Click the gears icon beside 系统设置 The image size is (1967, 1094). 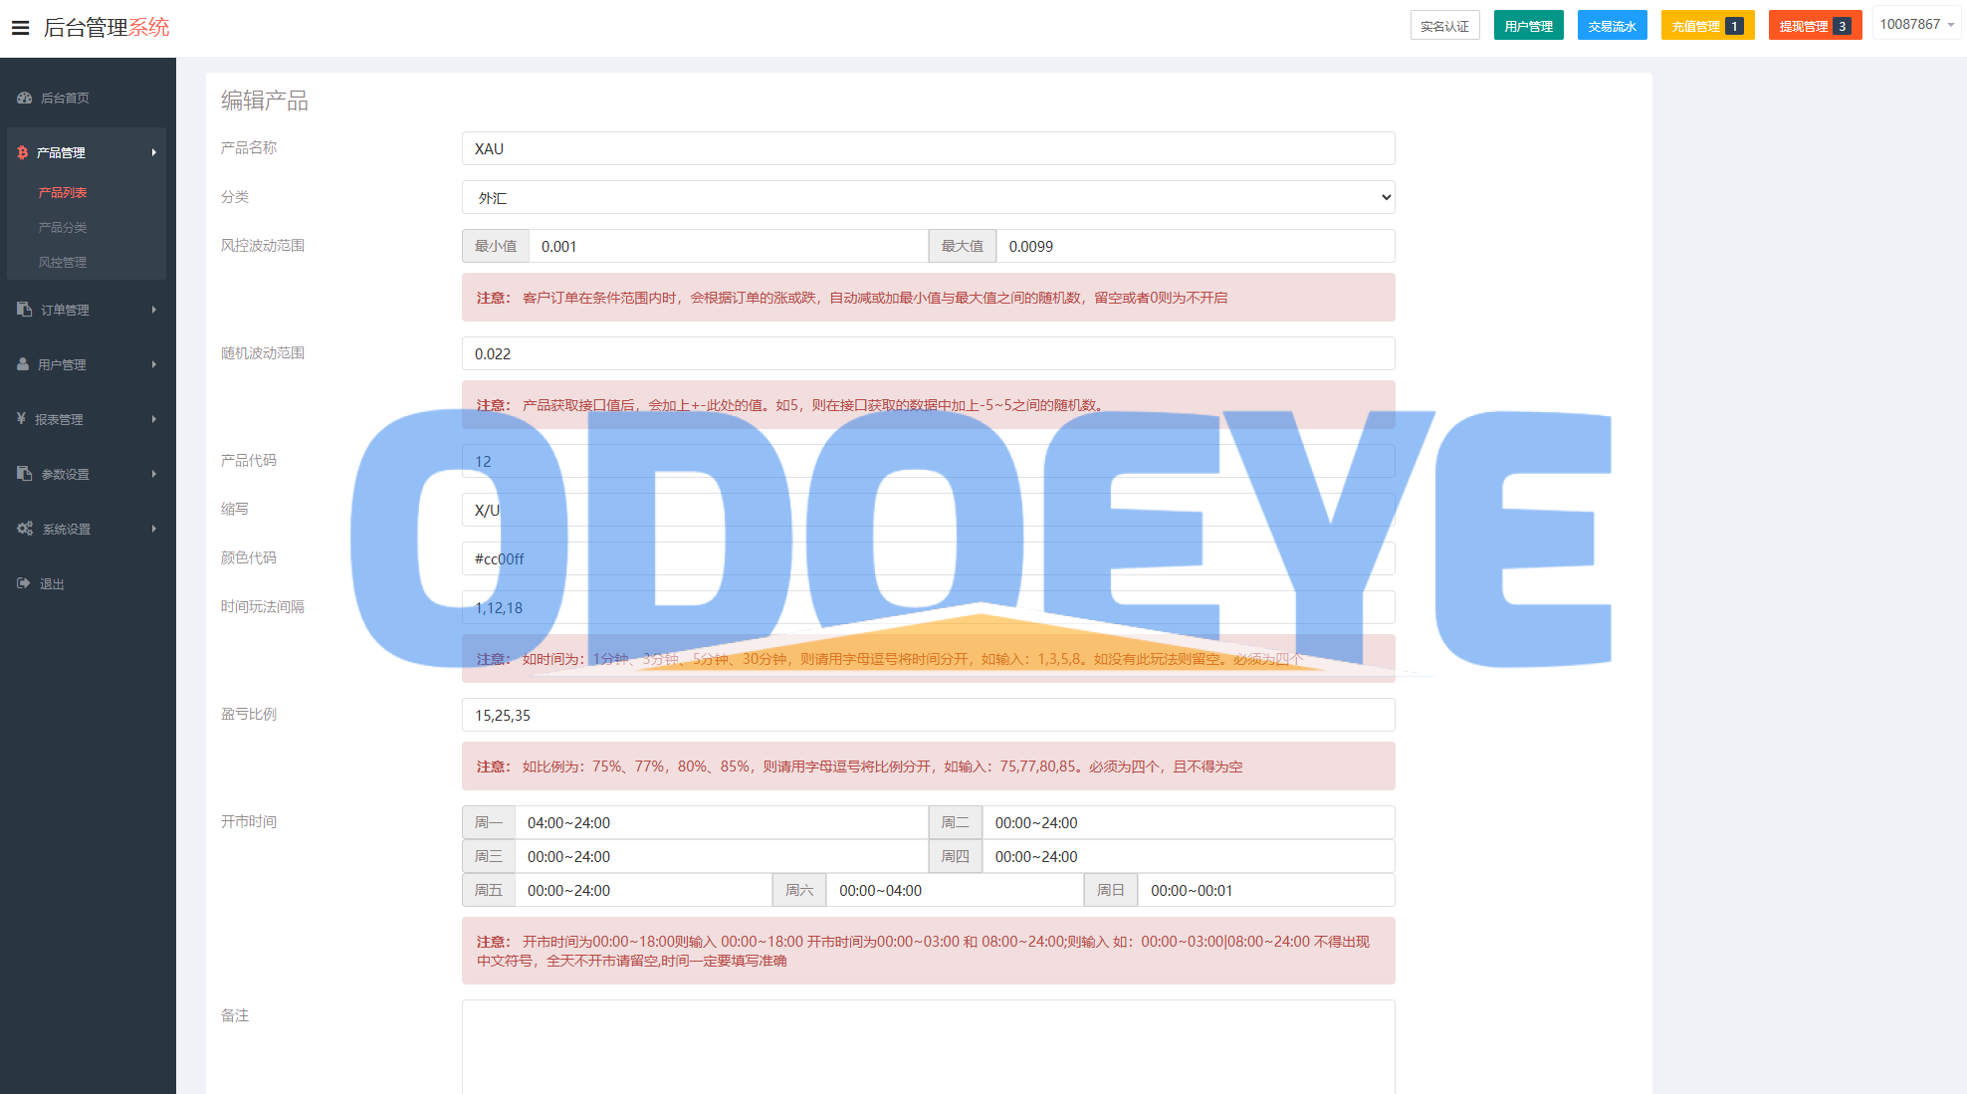click(25, 529)
